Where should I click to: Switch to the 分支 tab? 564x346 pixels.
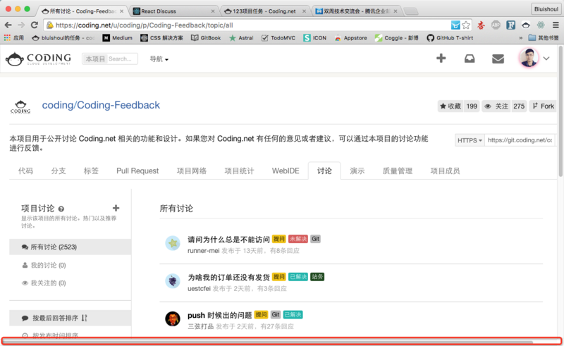(59, 171)
